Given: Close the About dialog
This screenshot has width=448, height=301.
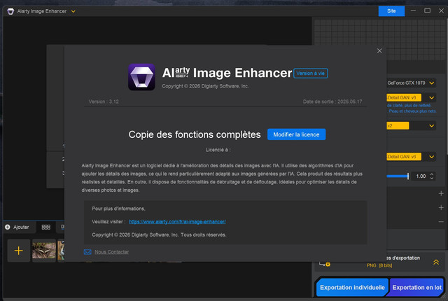Looking at the screenshot, I should pyautogui.click(x=379, y=51).
